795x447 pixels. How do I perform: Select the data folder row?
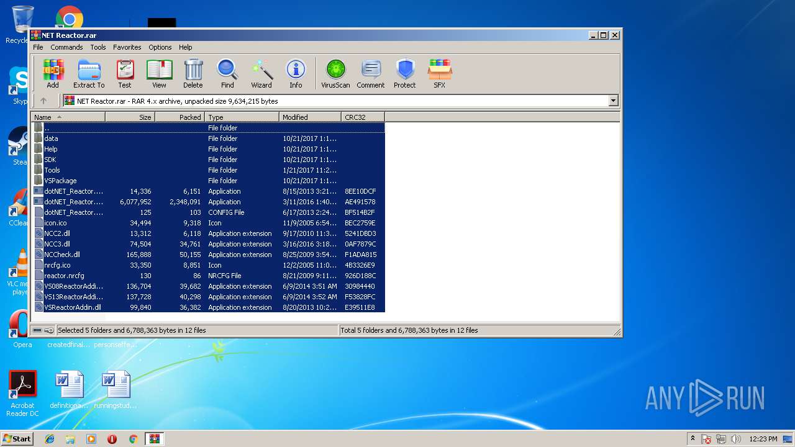[x=208, y=138]
